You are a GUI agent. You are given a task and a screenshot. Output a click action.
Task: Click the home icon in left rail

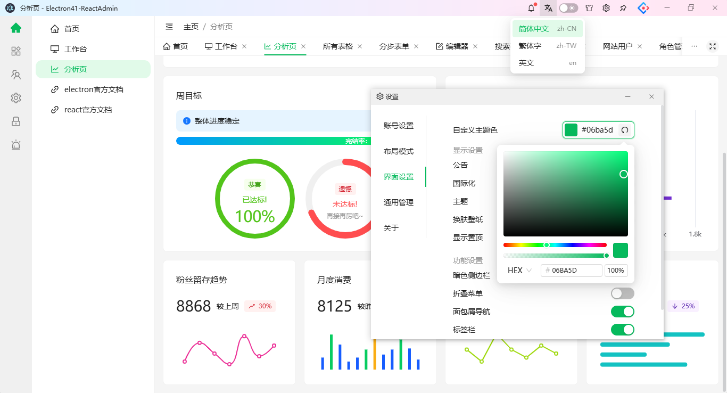click(x=16, y=28)
